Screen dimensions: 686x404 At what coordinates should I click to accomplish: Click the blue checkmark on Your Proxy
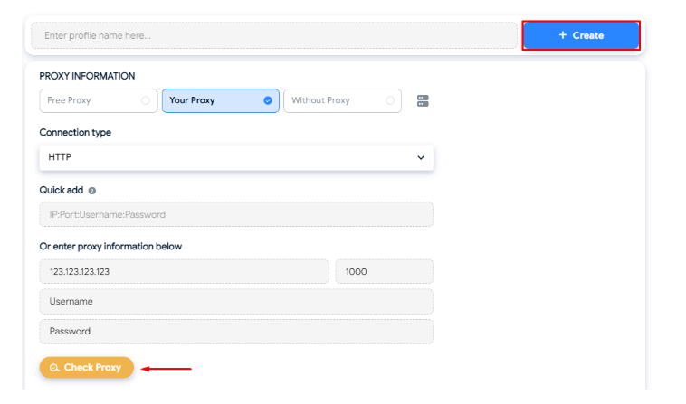pyautogui.click(x=268, y=100)
